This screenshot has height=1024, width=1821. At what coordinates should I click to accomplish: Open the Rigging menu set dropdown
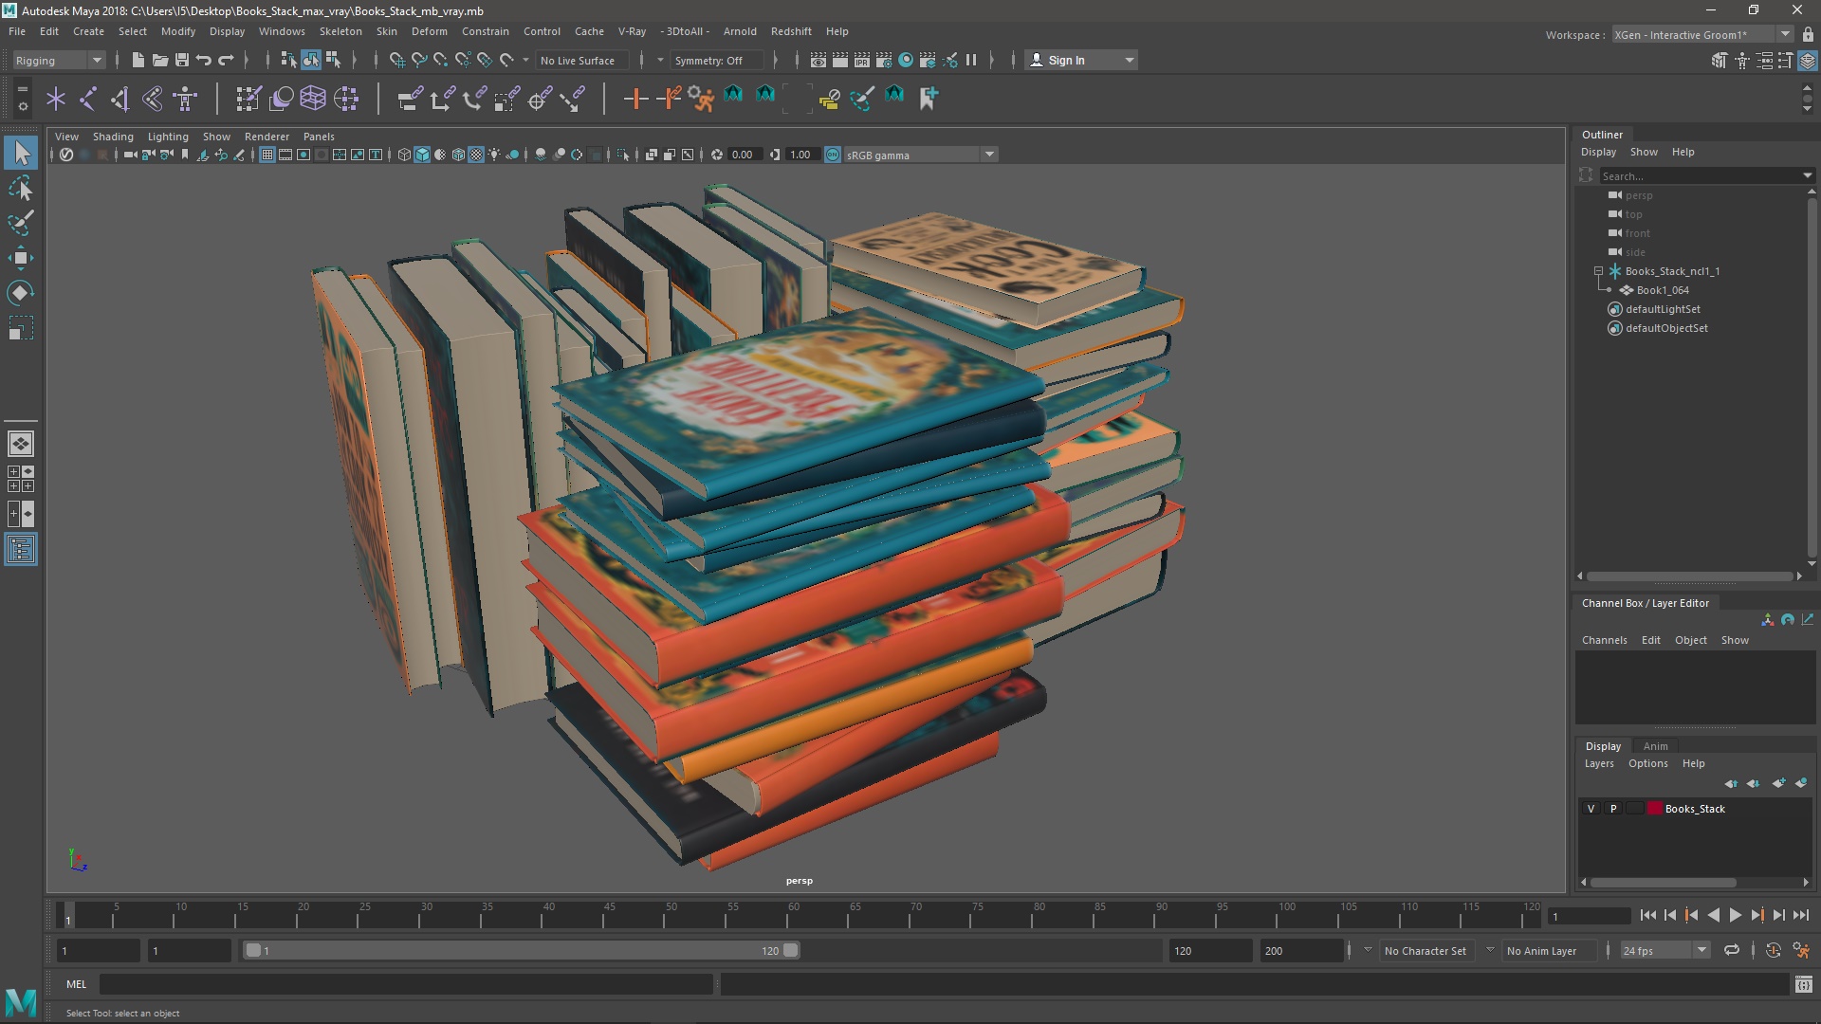click(x=58, y=61)
